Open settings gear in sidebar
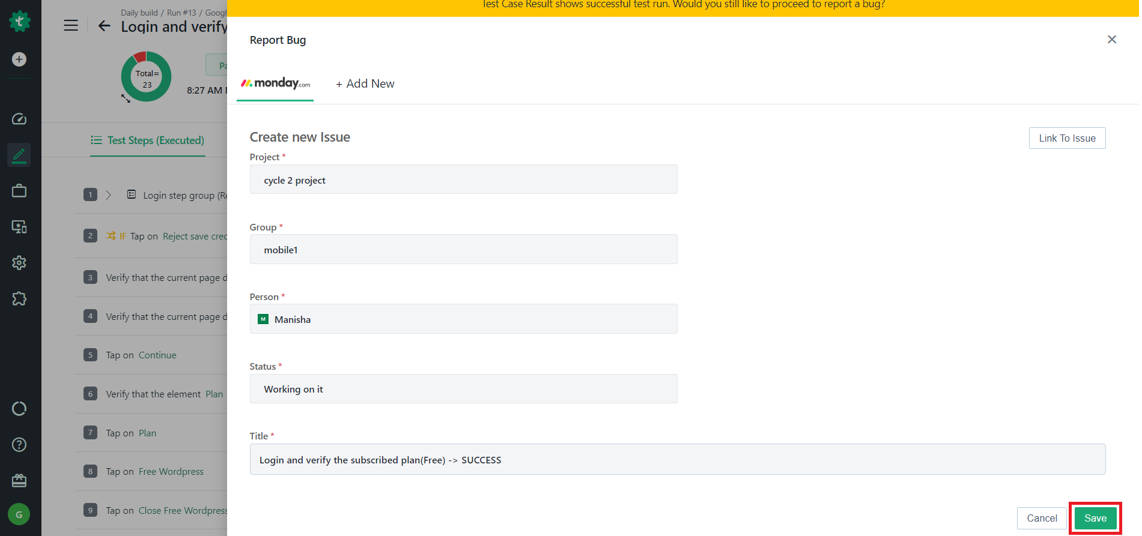The image size is (1142, 536). (19, 263)
